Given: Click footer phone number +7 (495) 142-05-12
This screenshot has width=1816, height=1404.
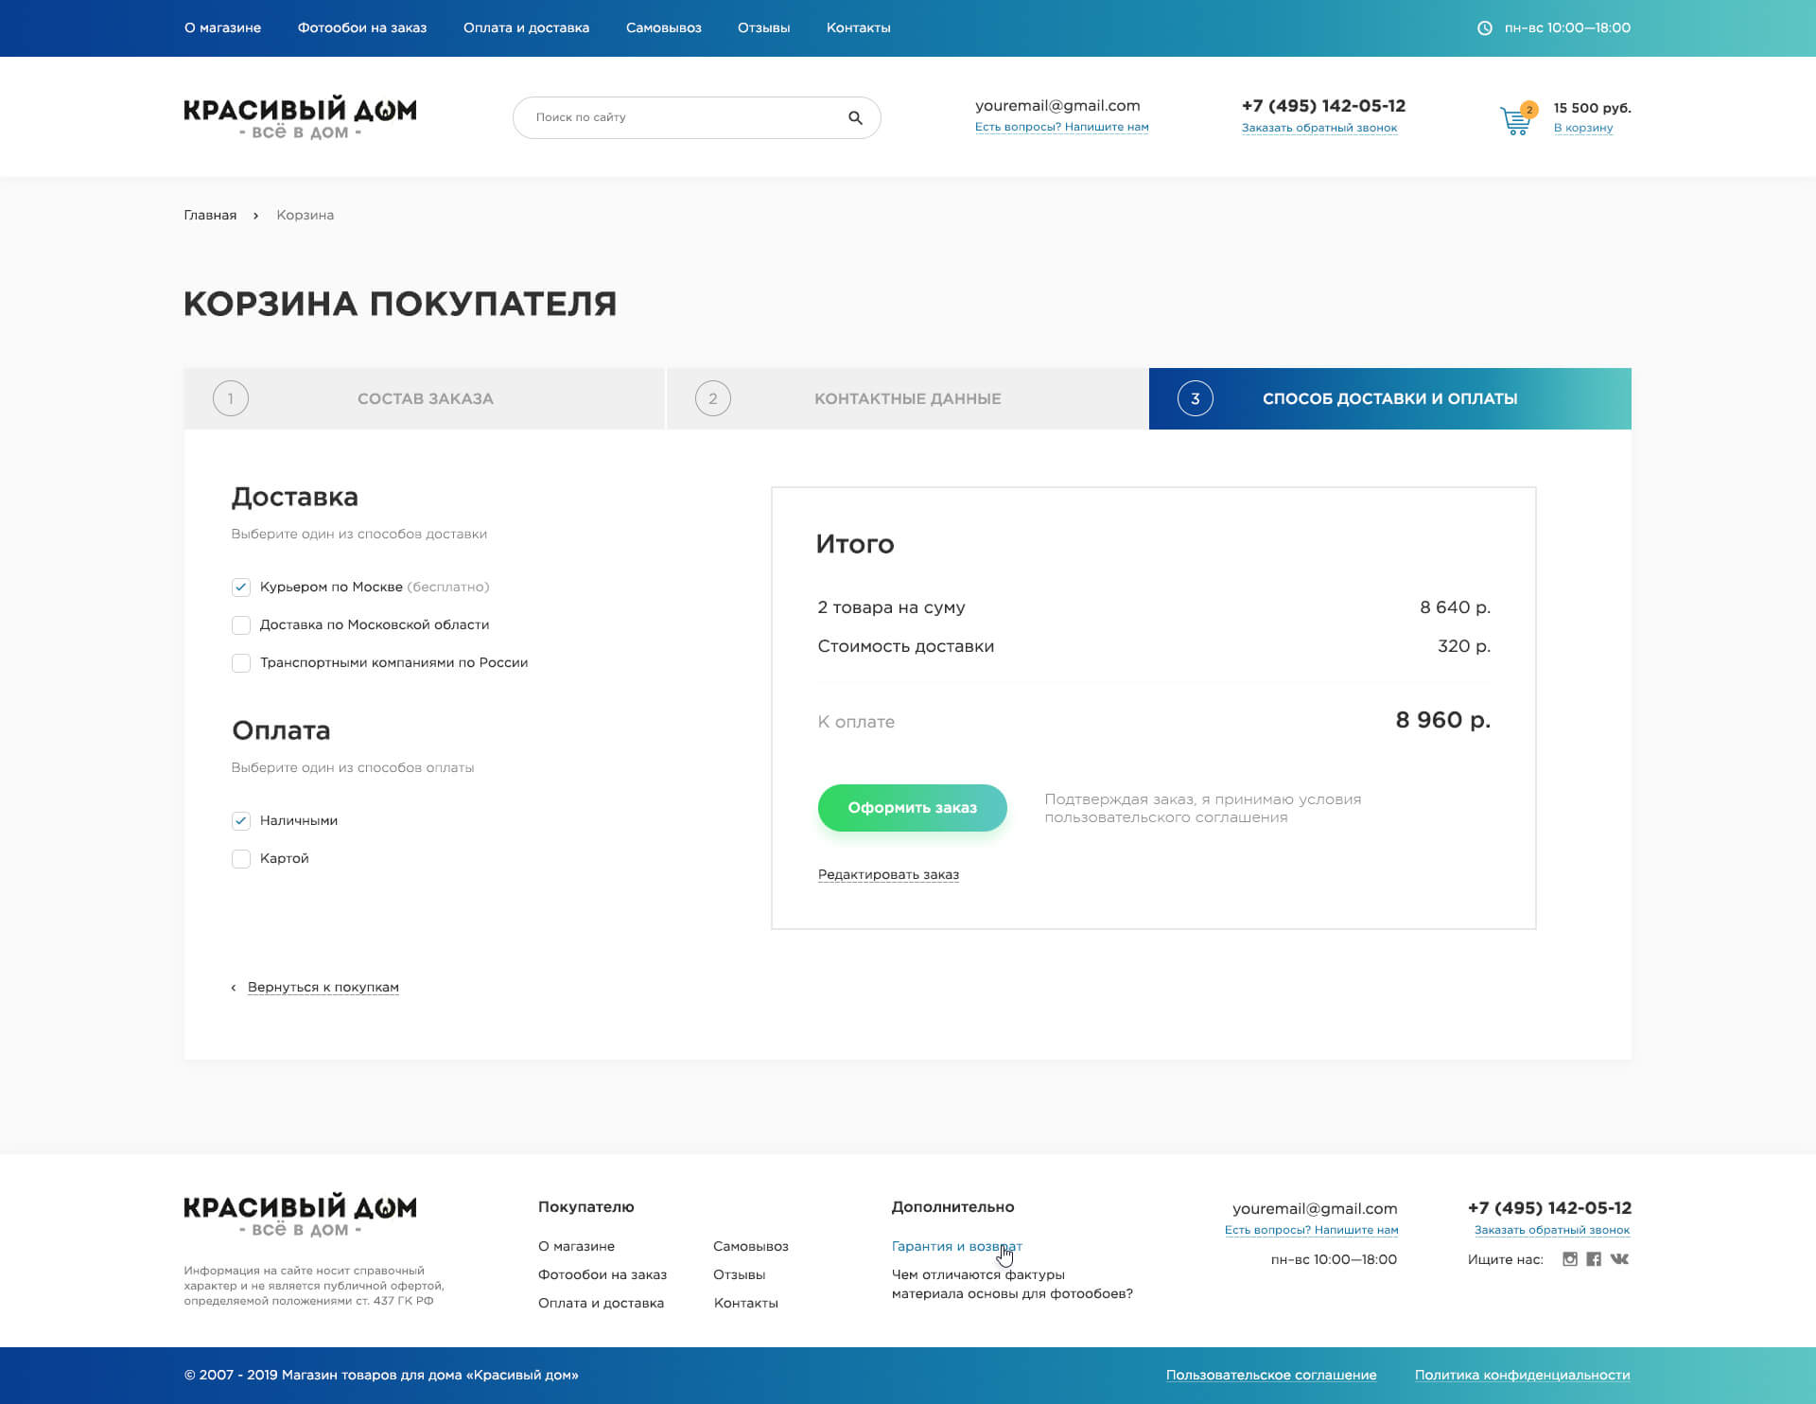Looking at the screenshot, I should (1549, 1208).
